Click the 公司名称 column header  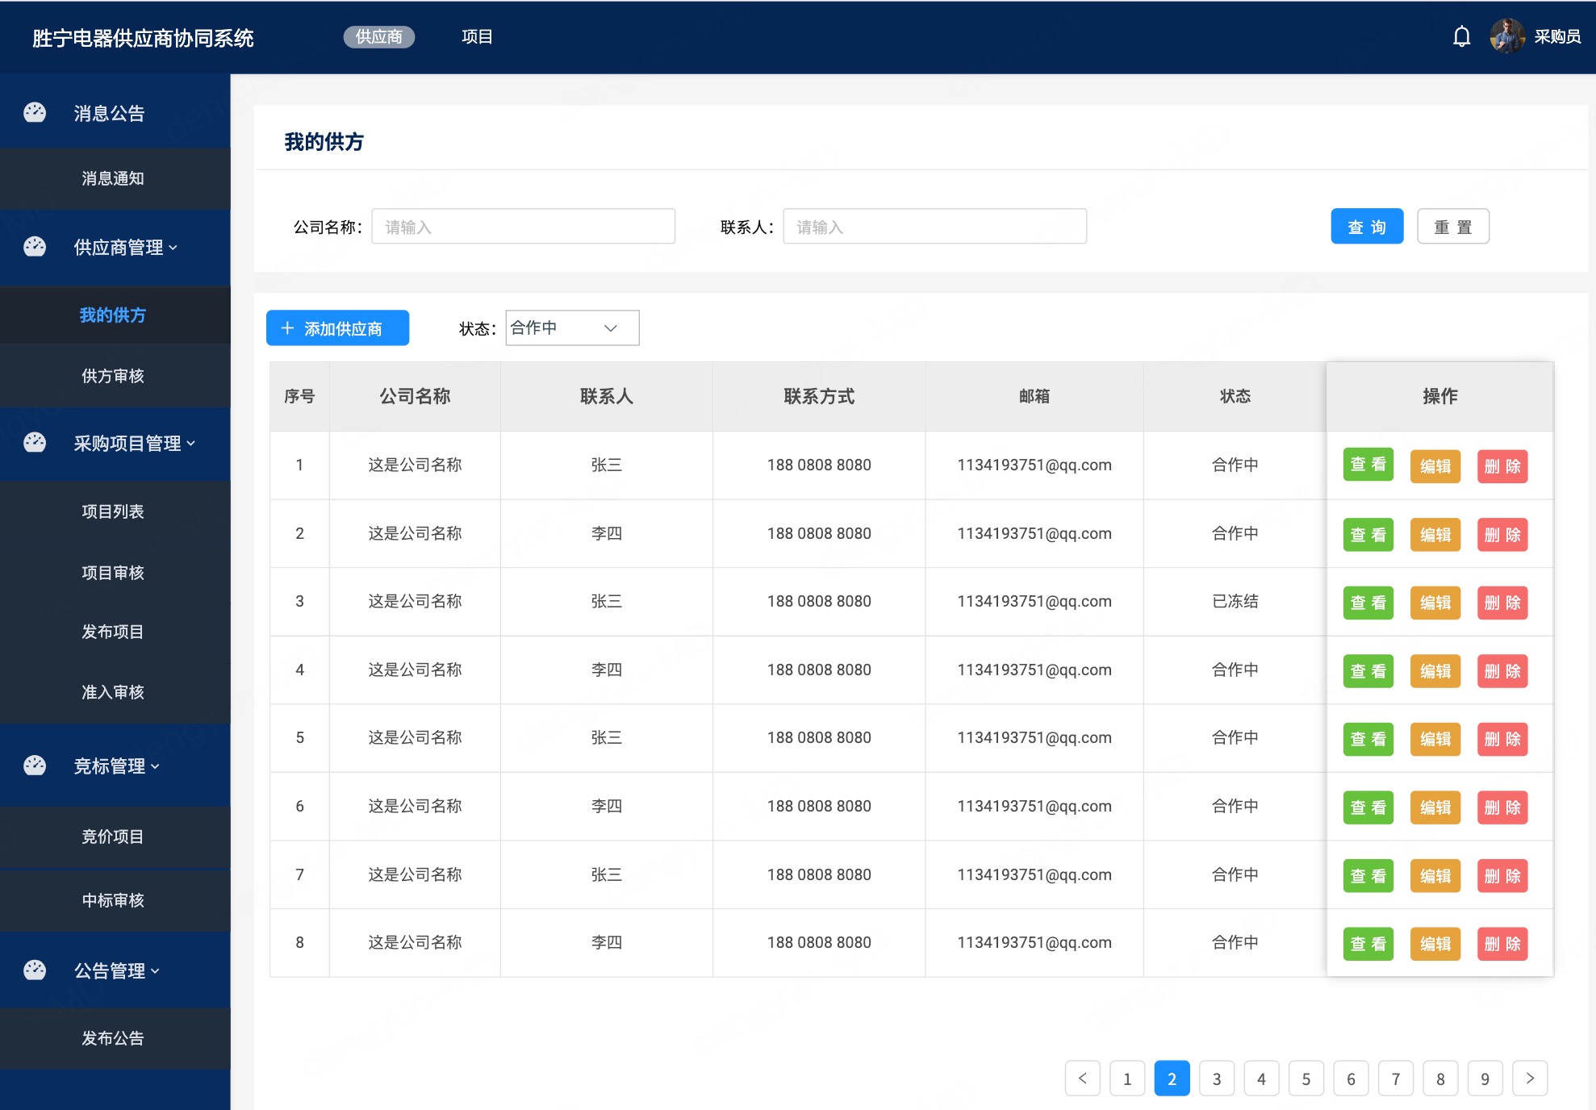415,396
